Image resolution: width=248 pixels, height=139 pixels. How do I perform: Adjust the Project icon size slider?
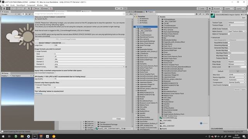point(204,123)
